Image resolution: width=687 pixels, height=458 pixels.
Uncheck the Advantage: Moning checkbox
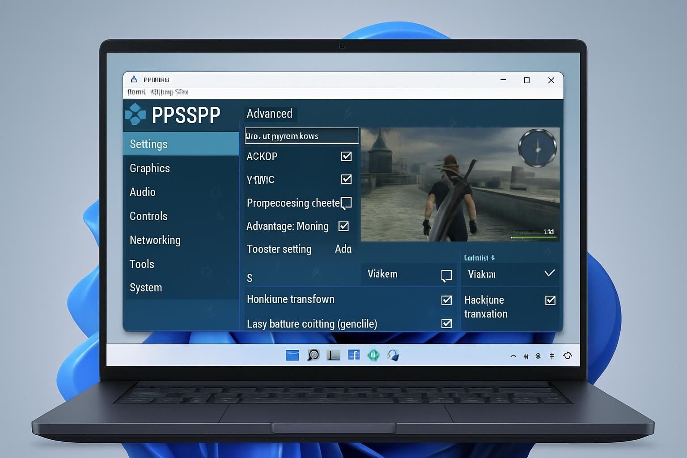(x=343, y=226)
